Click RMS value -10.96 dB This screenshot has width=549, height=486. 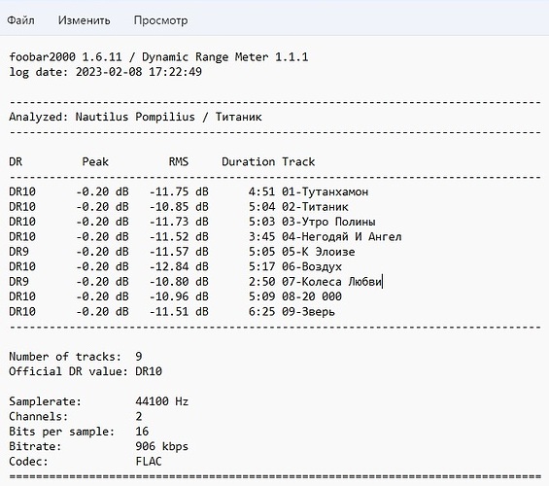[x=179, y=296]
